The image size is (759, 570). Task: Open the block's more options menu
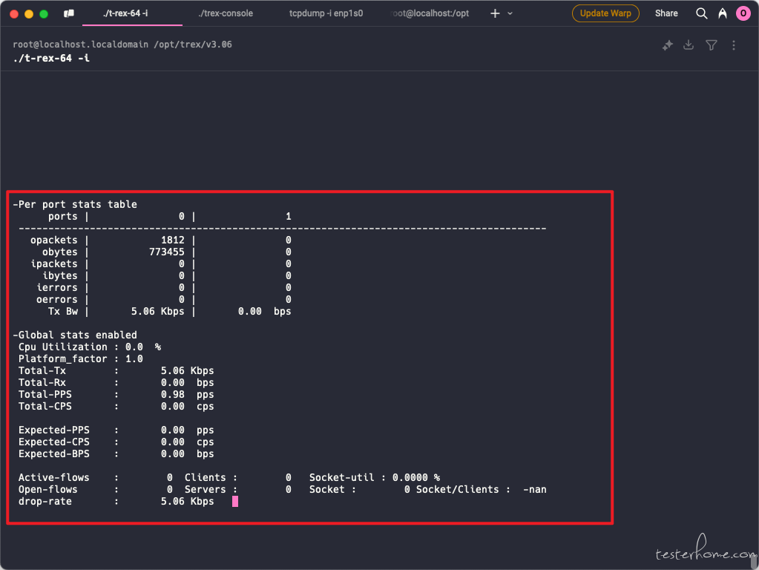[x=734, y=45]
